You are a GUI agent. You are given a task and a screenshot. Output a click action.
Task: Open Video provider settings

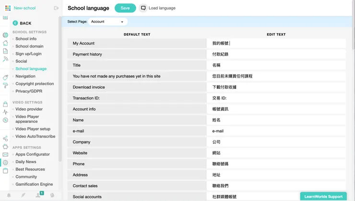coord(29,109)
